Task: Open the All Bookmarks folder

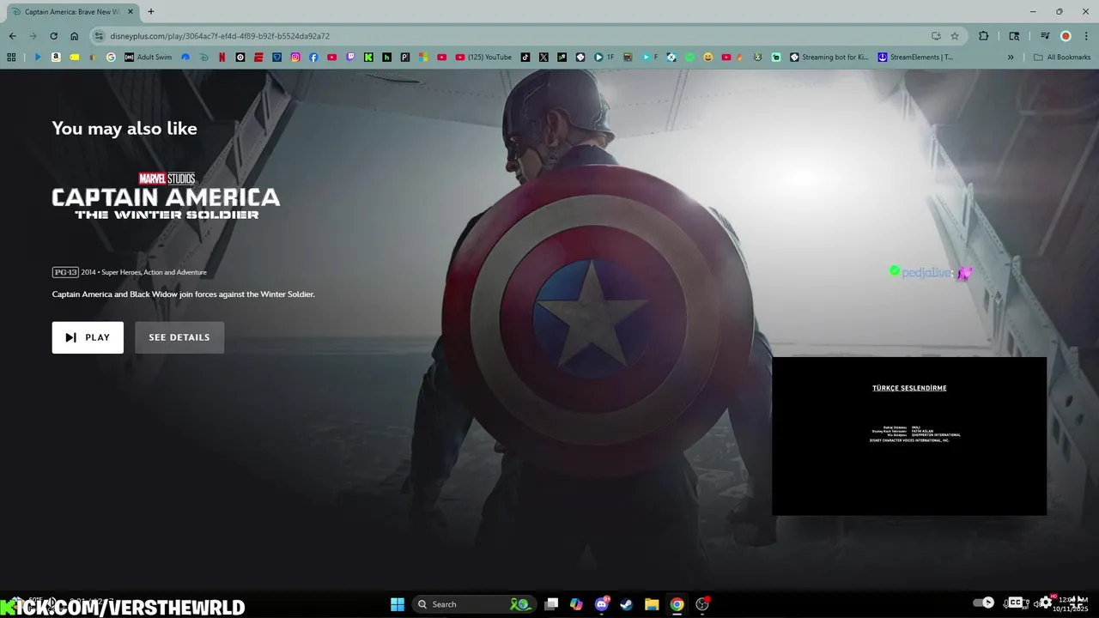Action: tap(1062, 58)
